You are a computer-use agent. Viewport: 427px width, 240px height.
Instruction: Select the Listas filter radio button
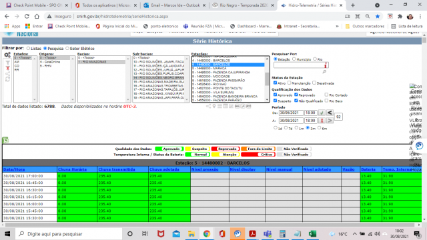click(28, 49)
